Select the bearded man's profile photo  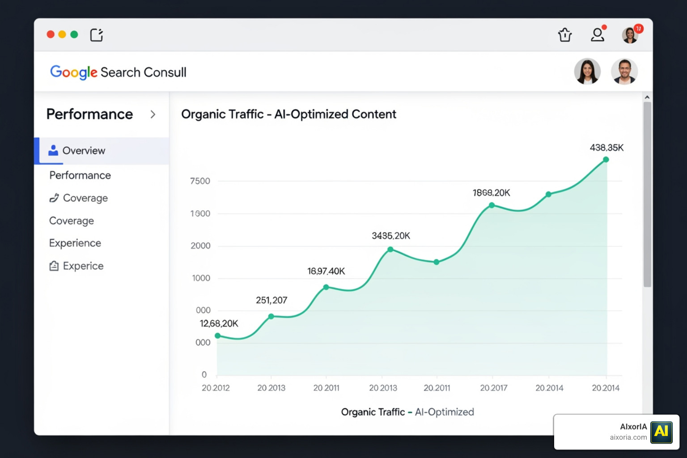click(x=624, y=72)
